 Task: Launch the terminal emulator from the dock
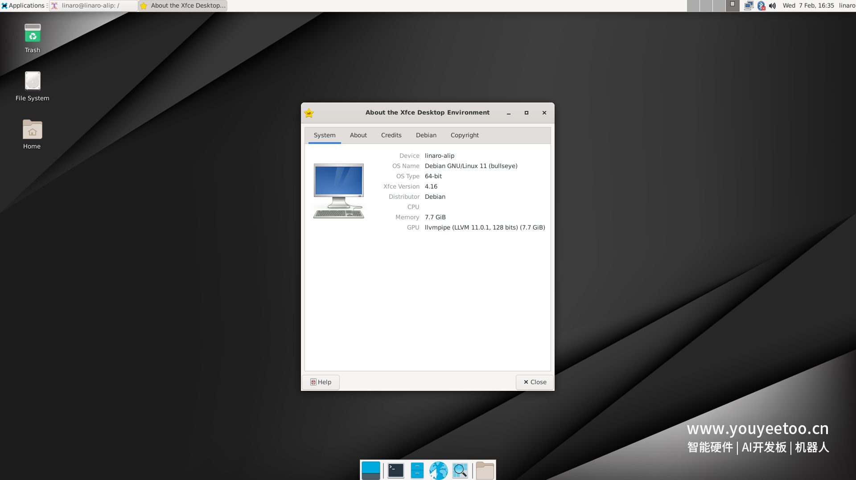click(x=395, y=470)
